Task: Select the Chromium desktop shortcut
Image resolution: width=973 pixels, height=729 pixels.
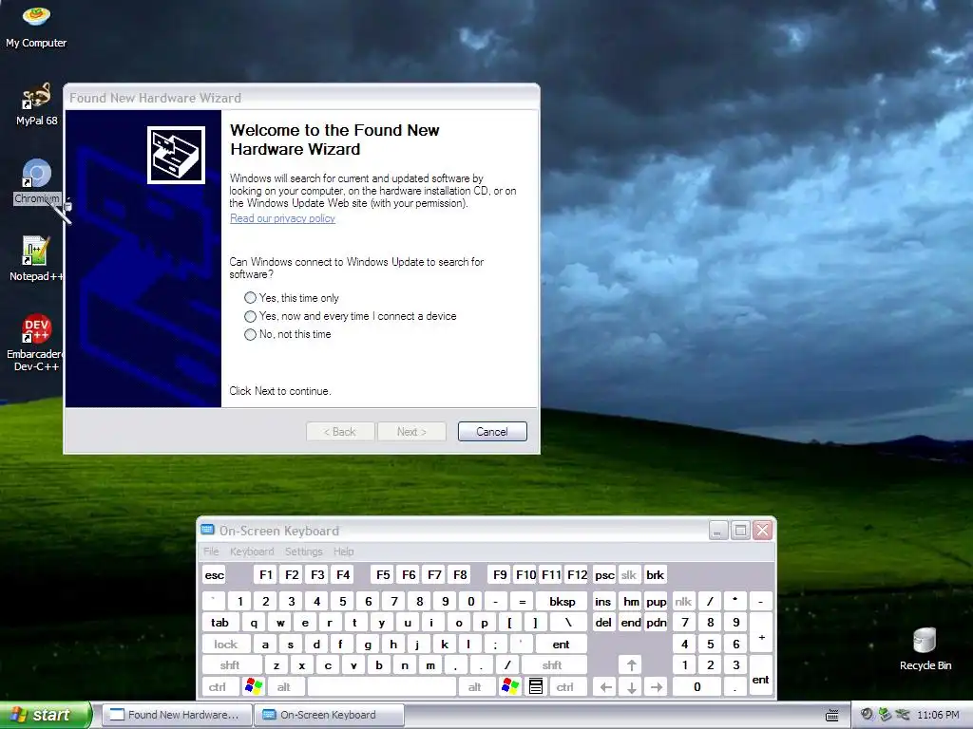Action: (37, 181)
